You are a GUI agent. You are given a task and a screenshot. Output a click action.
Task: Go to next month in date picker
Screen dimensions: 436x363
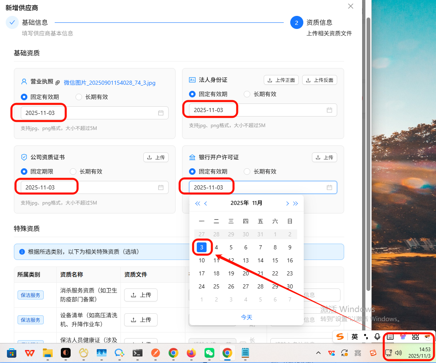pos(287,203)
